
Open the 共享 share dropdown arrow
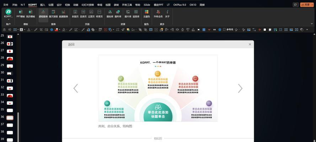pyautogui.click(x=312, y=5)
